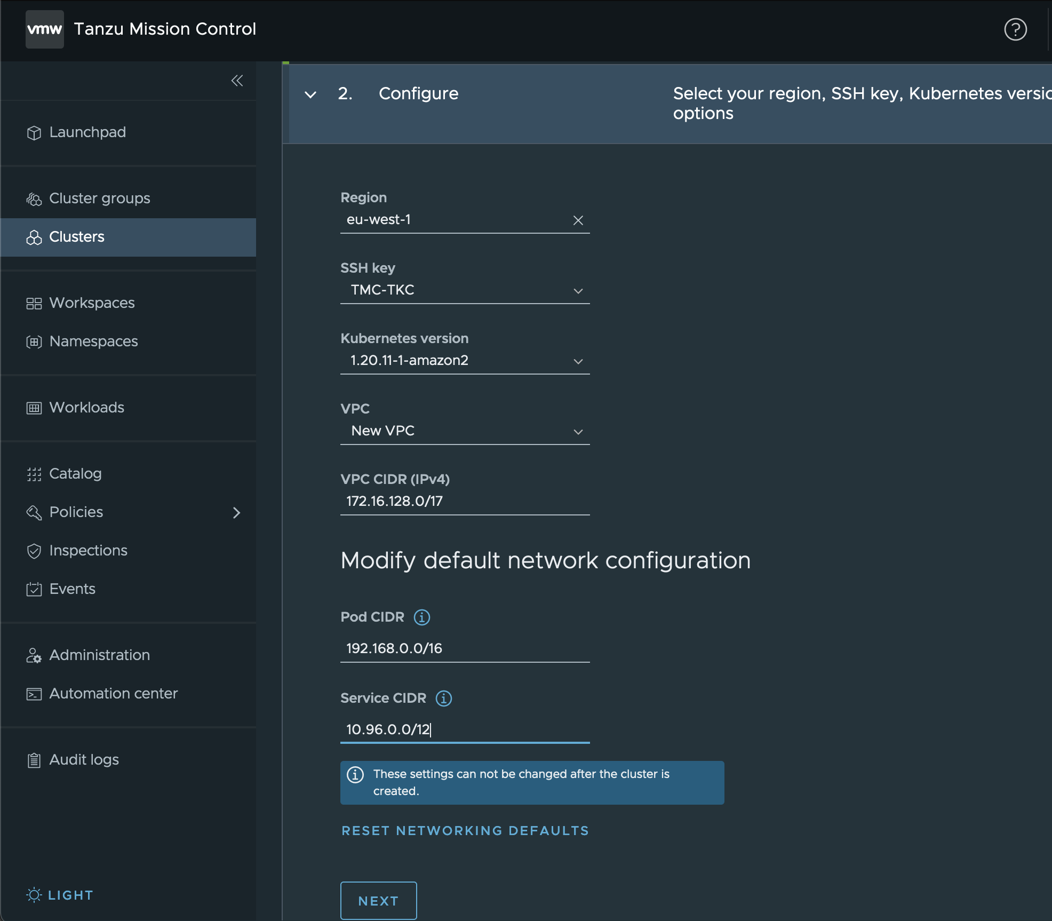The width and height of the screenshot is (1052, 921).
Task: Click the step description 'Select your region' text
Action: [x=862, y=104]
